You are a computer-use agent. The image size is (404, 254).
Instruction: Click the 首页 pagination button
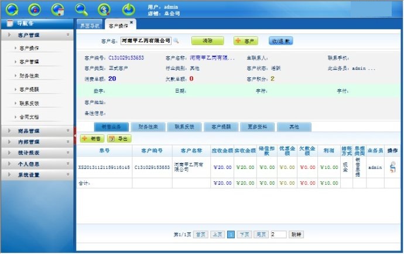(200, 235)
